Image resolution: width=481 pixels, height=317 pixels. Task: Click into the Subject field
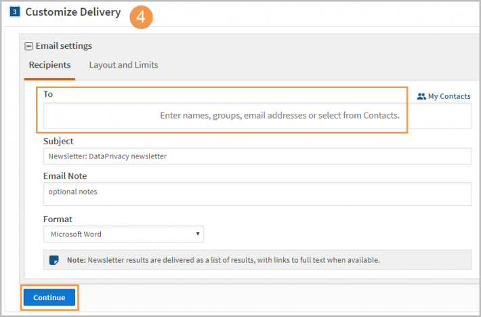(x=257, y=156)
